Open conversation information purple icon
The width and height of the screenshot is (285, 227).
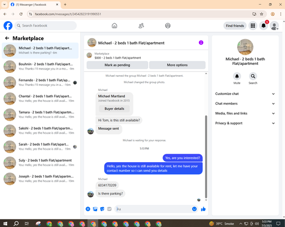[x=201, y=43]
